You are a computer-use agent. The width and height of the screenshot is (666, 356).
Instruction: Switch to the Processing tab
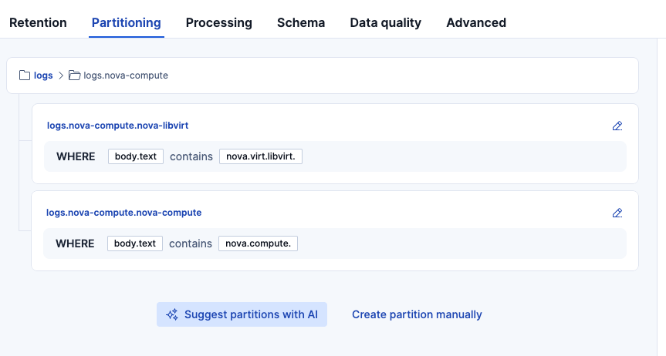click(219, 22)
